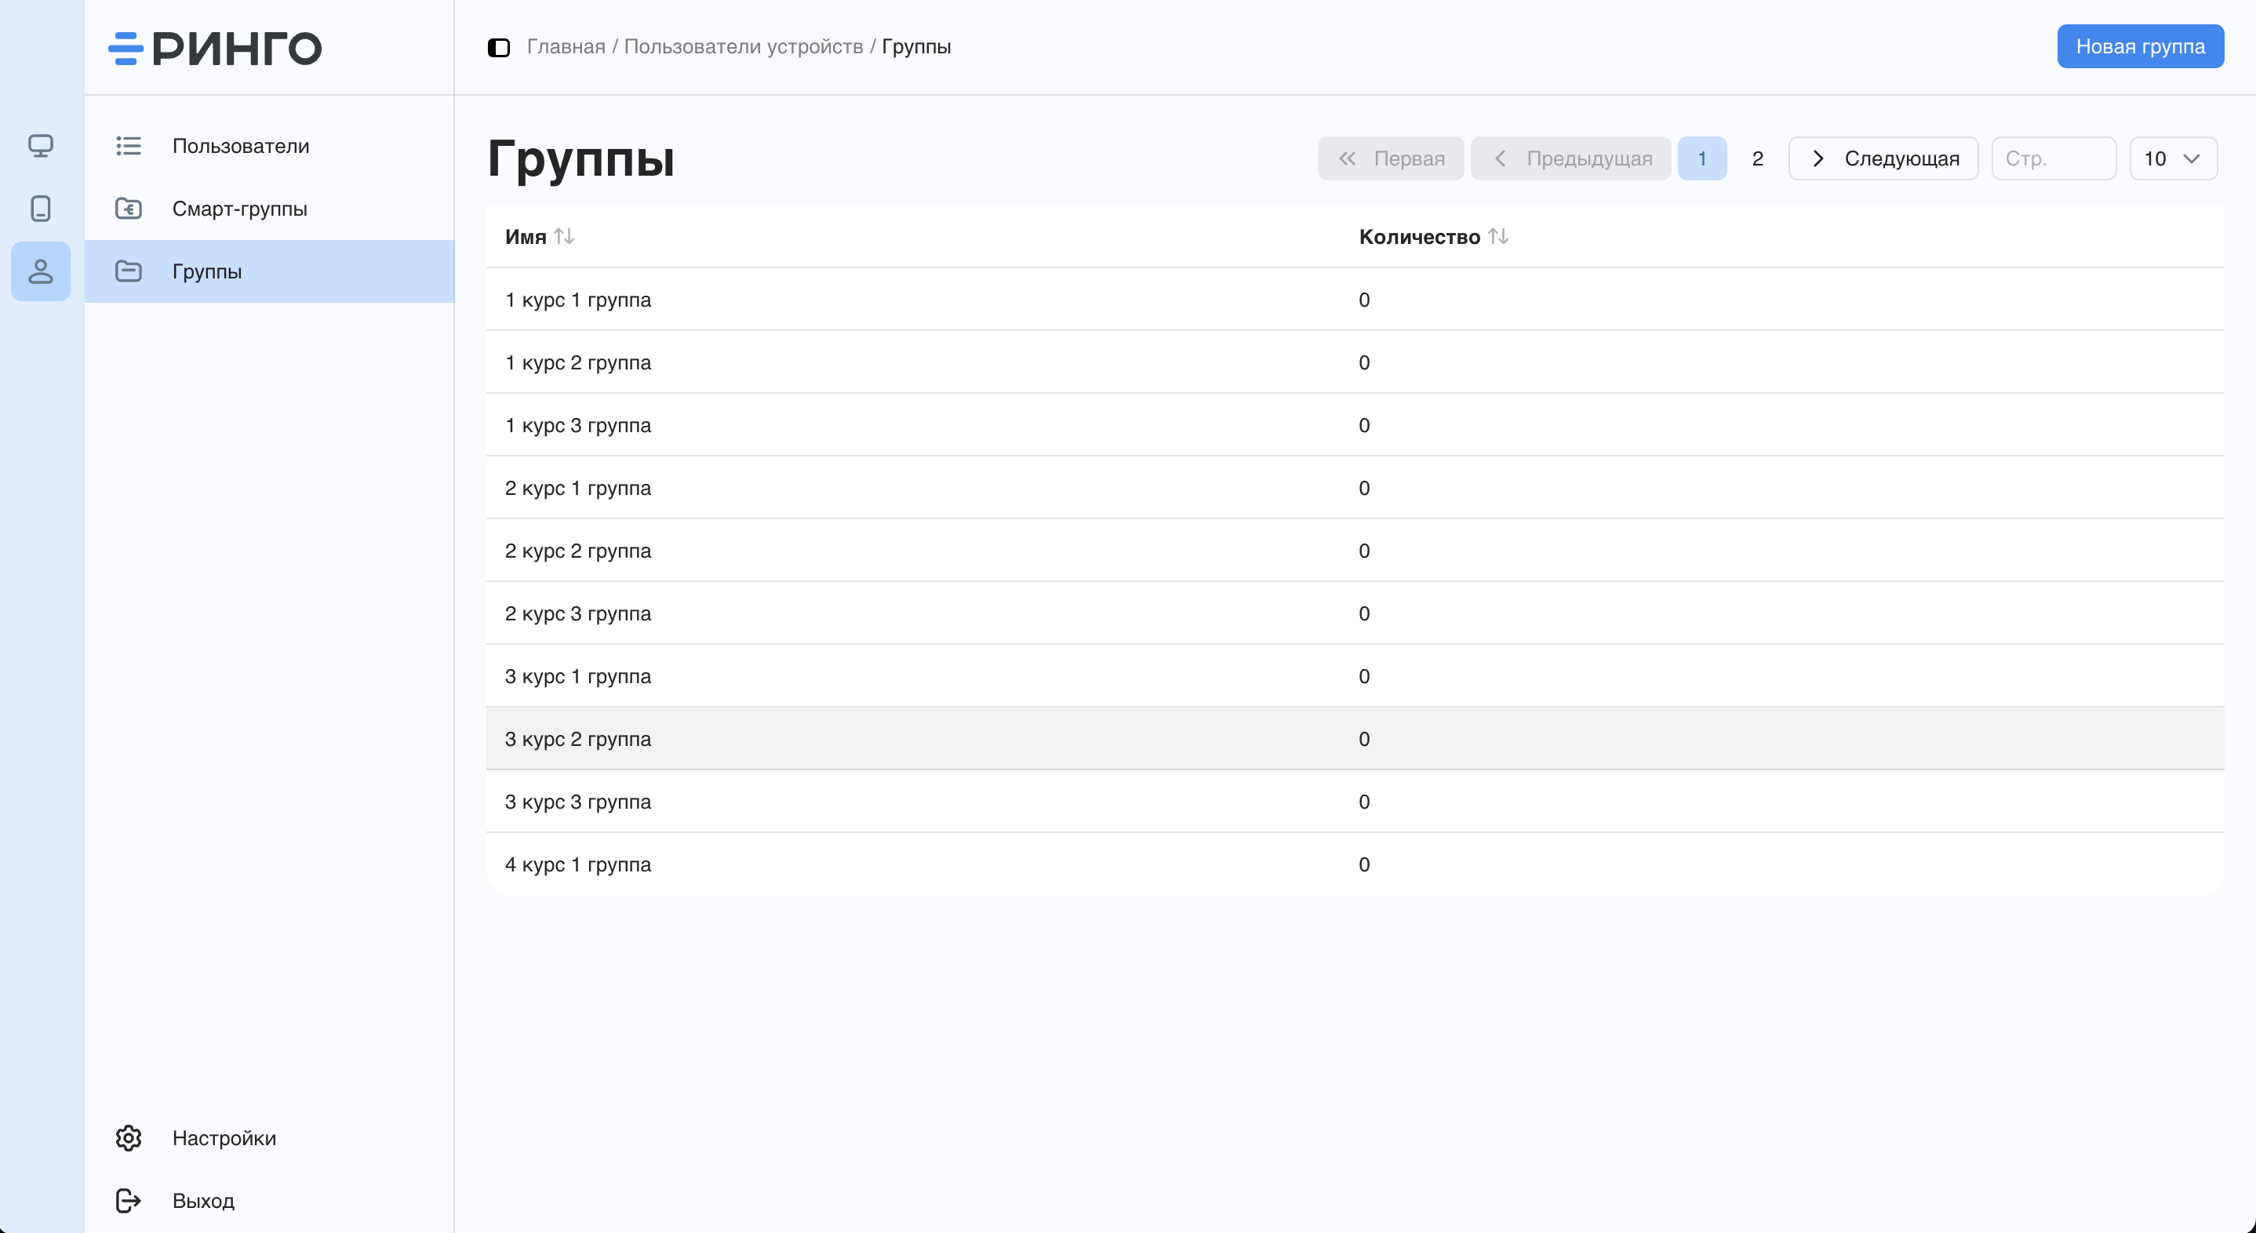Sort by Количество column arrows
2256x1233 pixels.
[x=1497, y=236]
